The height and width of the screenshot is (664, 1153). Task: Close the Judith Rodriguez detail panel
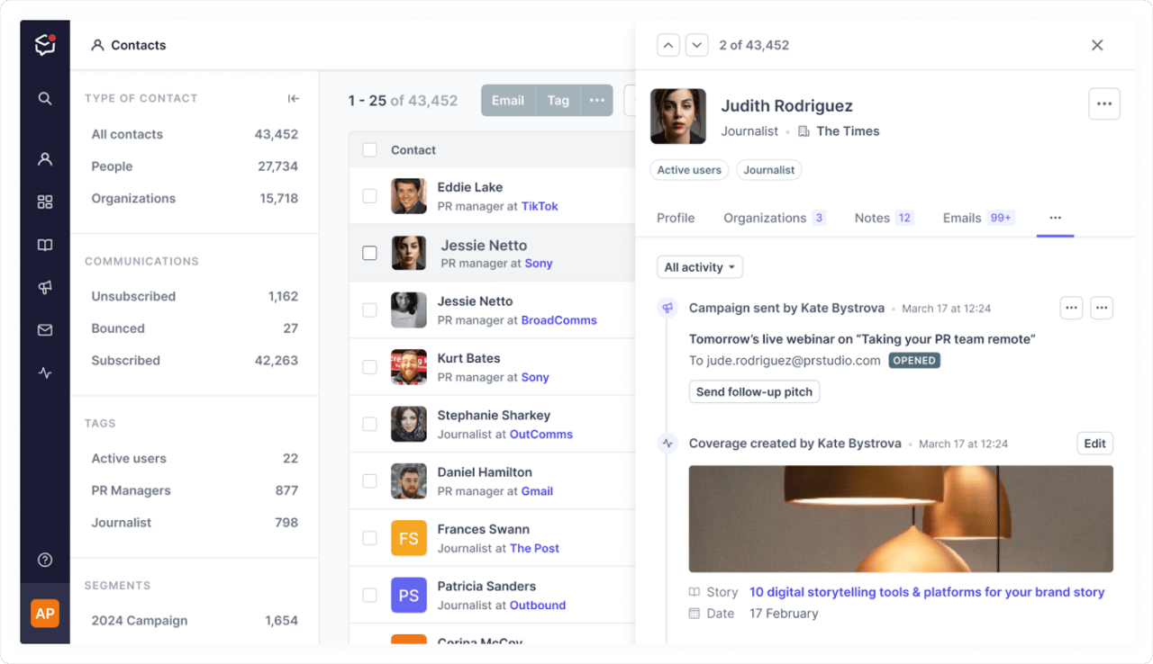[1097, 45]
